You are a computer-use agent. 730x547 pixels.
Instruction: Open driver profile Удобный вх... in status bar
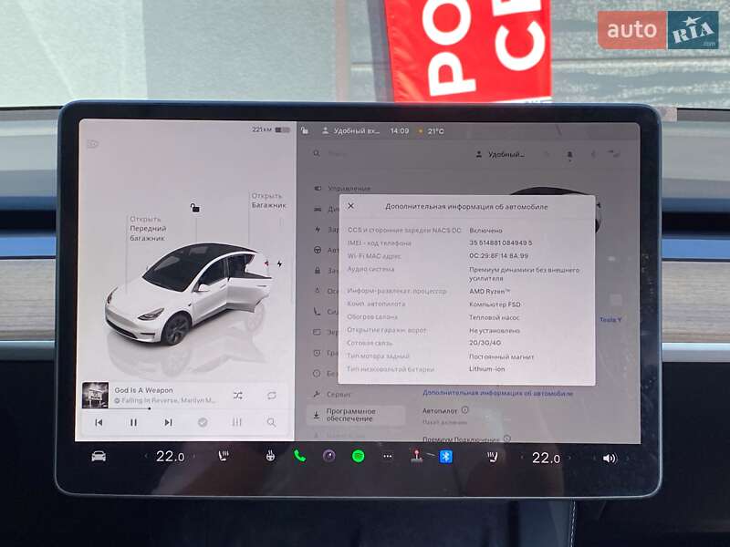351,131
